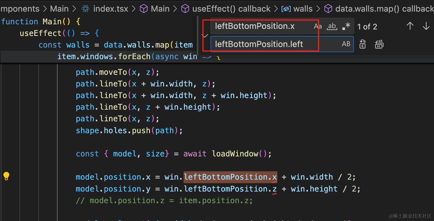Click the cube icon before data.walls.map()
The height and width of the screenshot is (221, 434).
(x=328, y=9)
